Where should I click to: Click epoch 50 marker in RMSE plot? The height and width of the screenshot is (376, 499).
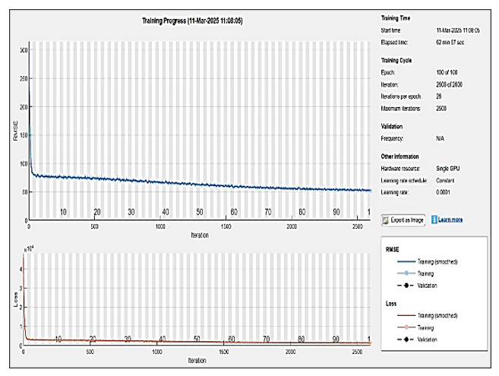[x=199, y=212]
